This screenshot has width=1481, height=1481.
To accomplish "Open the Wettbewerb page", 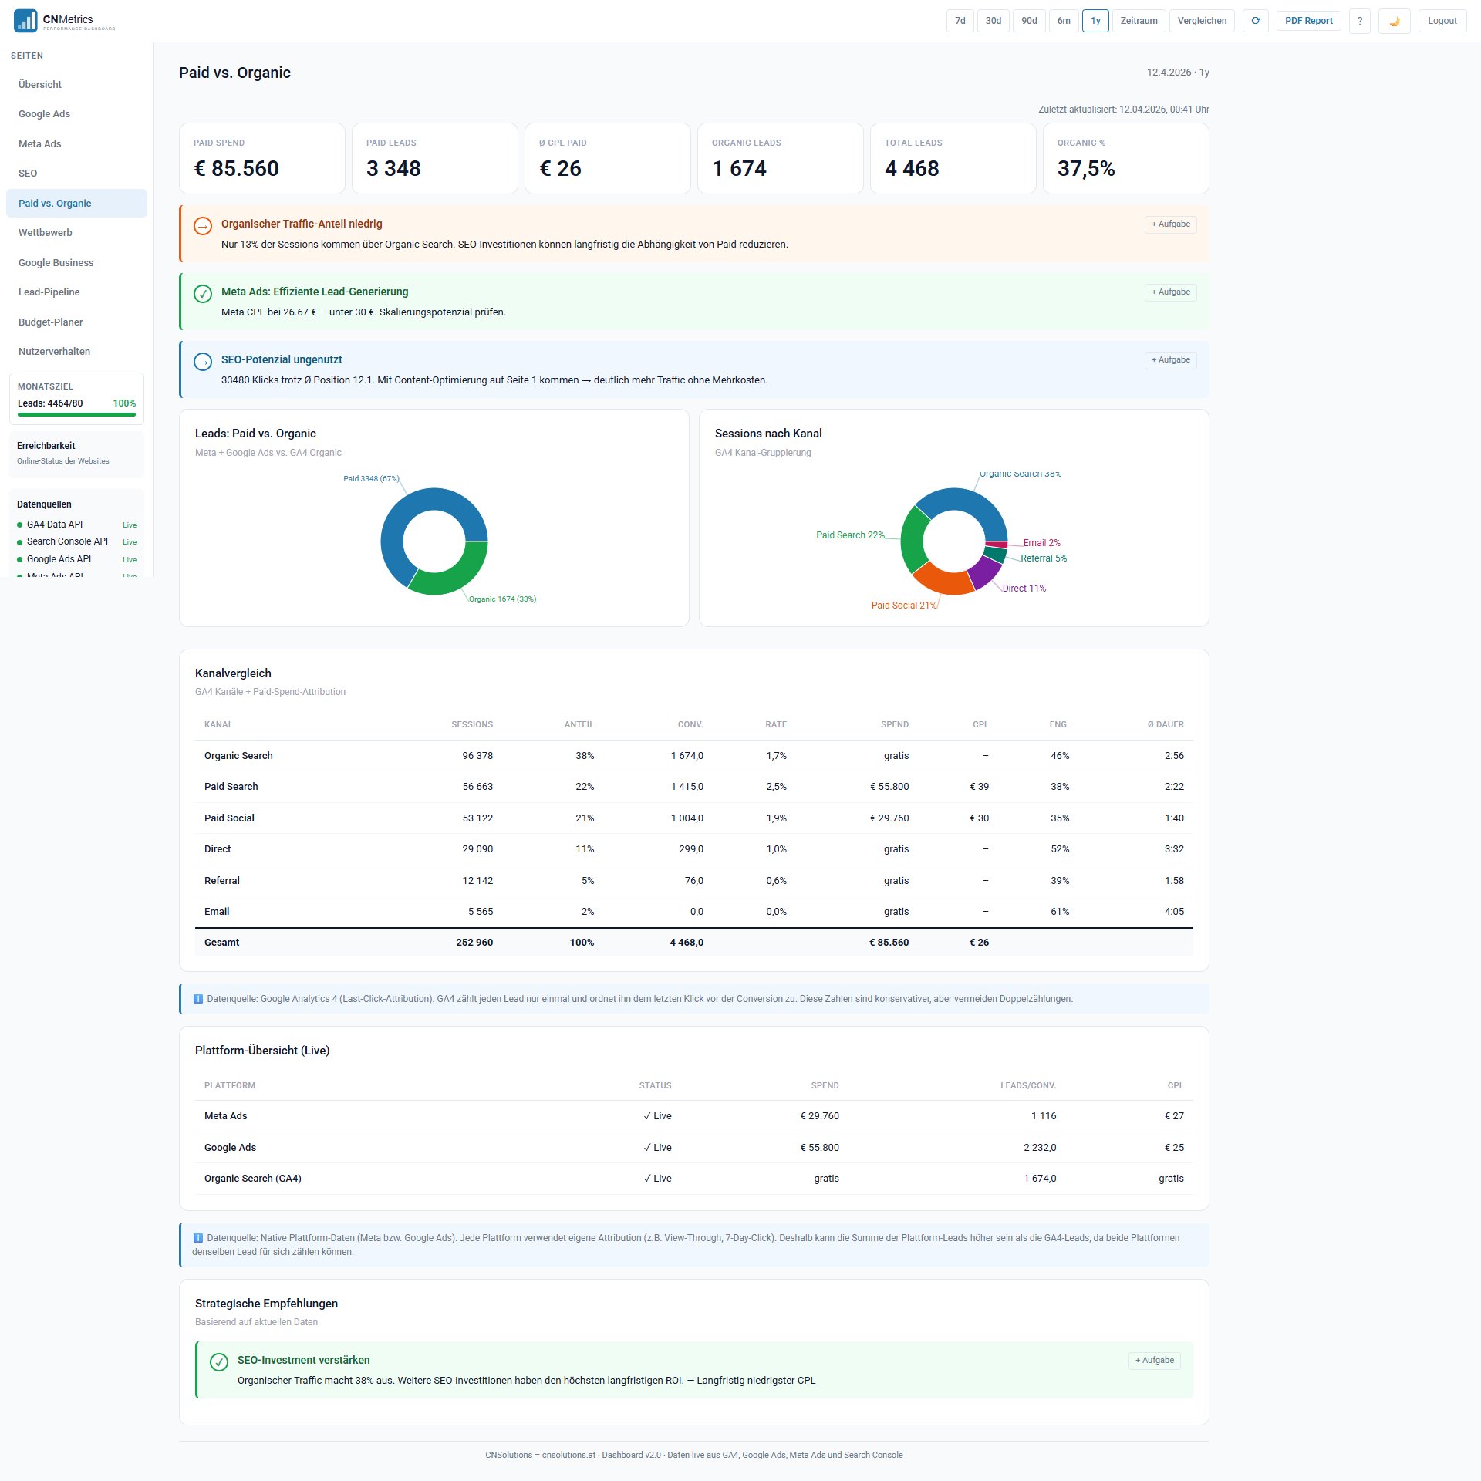I will tap(45, 232).
